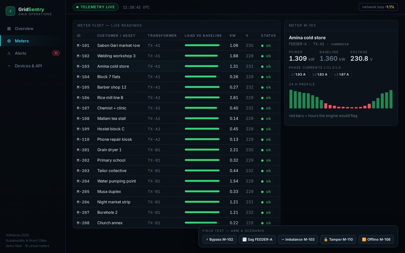The image size is (405, 253).
Task: Arm the Offline M-108 scenario
Action: tap(376, 239)
